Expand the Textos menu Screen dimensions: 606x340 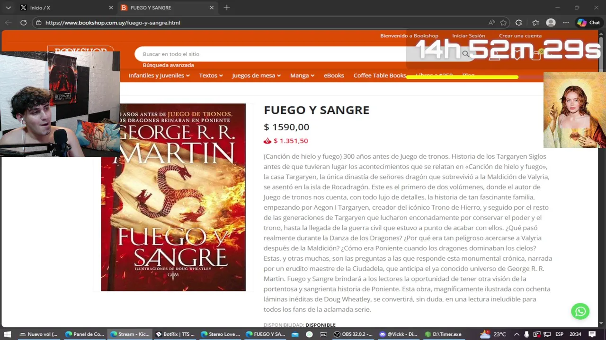point(211,76)
